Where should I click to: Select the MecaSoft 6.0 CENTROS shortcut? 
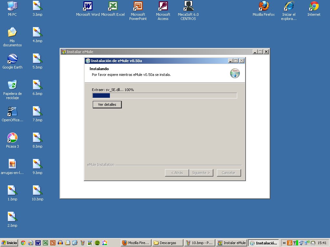(188, 11)
